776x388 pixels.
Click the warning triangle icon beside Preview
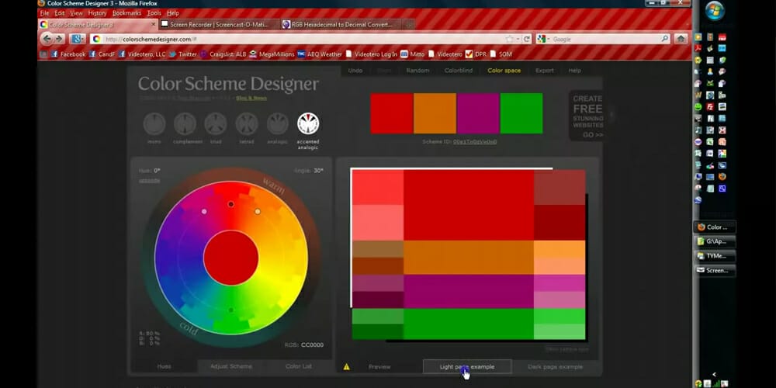pyautogui.click(x=346, y=367)
